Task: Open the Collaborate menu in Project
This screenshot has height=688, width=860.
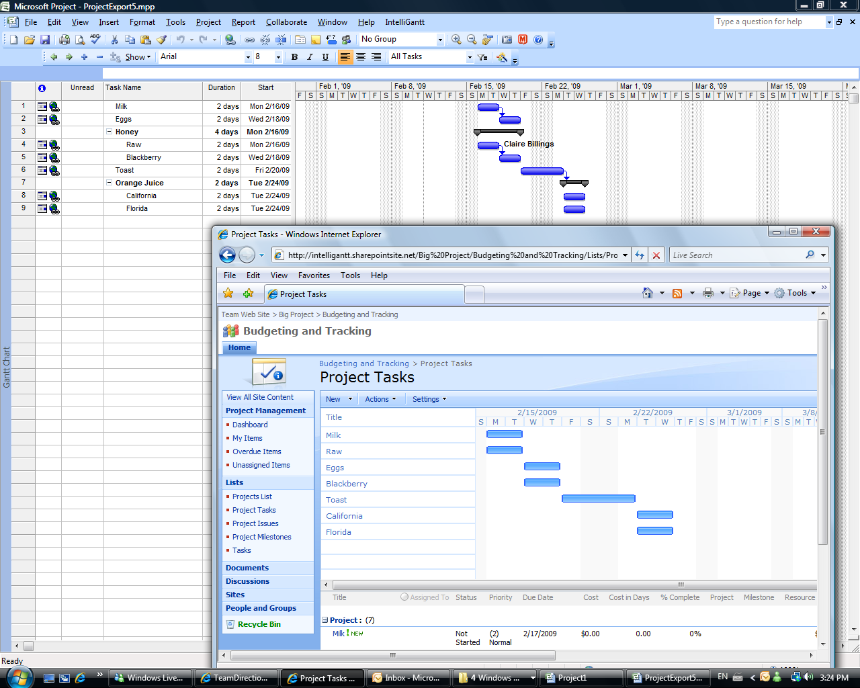Action: click(x=286, y=22)
